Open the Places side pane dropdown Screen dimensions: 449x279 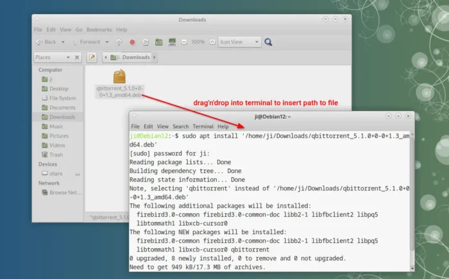point(53,57)
